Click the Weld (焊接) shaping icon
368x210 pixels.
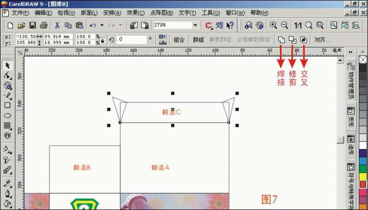[x=281, y=40]
